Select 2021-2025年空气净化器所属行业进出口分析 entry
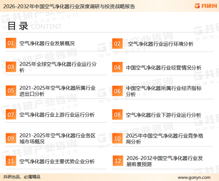This screenshot has width=219, height=181. [x=57, y=91]
